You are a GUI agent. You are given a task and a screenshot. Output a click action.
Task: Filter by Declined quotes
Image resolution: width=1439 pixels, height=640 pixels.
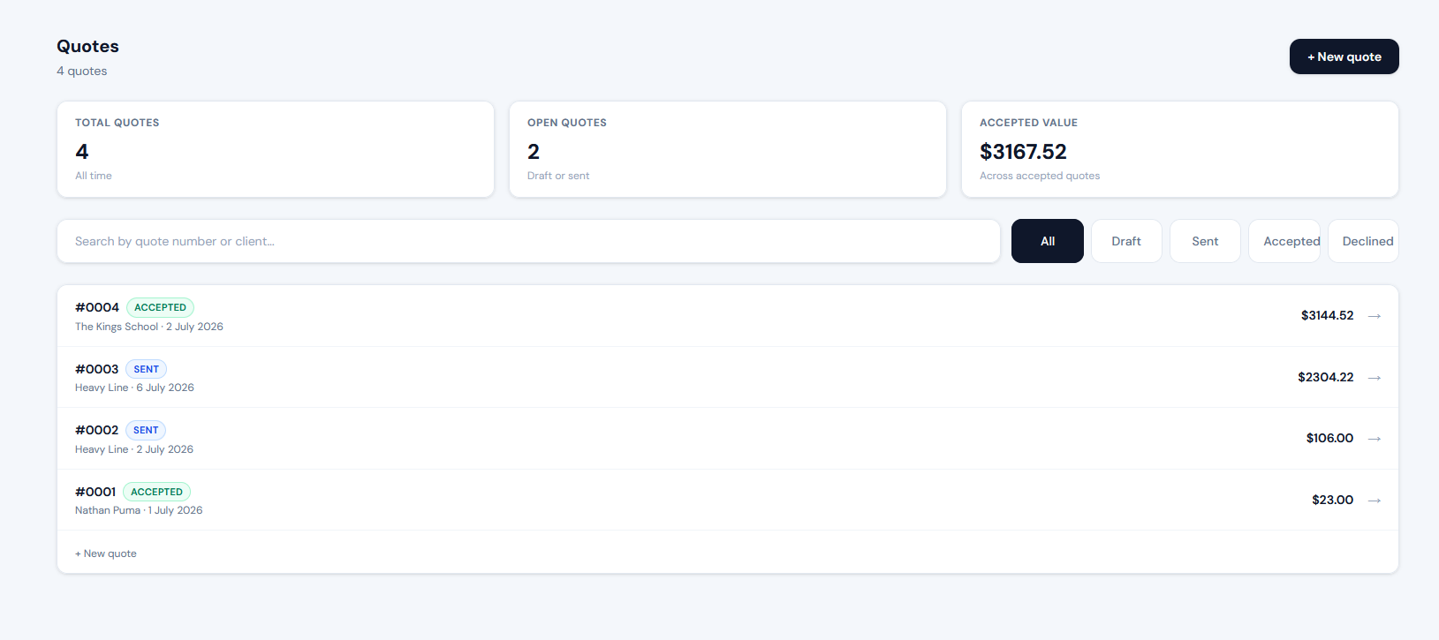coord(1363,241)
